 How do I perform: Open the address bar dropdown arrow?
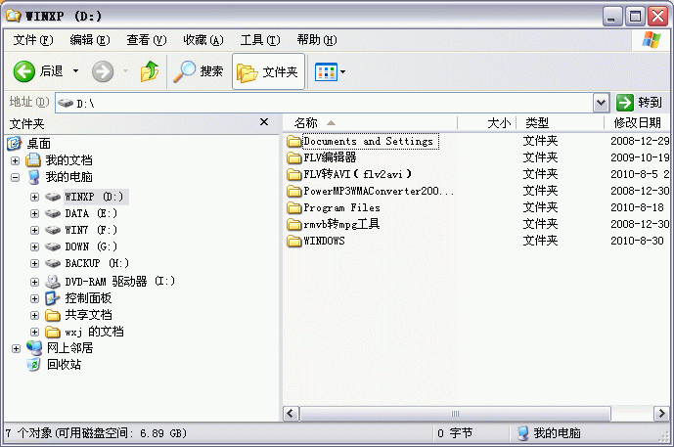pos(601,103)
